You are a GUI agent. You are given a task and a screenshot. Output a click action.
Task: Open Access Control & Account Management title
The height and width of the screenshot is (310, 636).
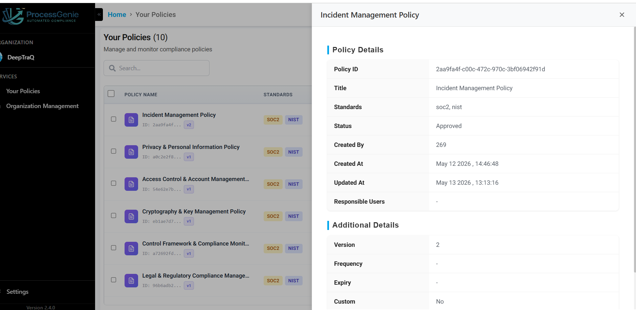(x=196, y=179)
